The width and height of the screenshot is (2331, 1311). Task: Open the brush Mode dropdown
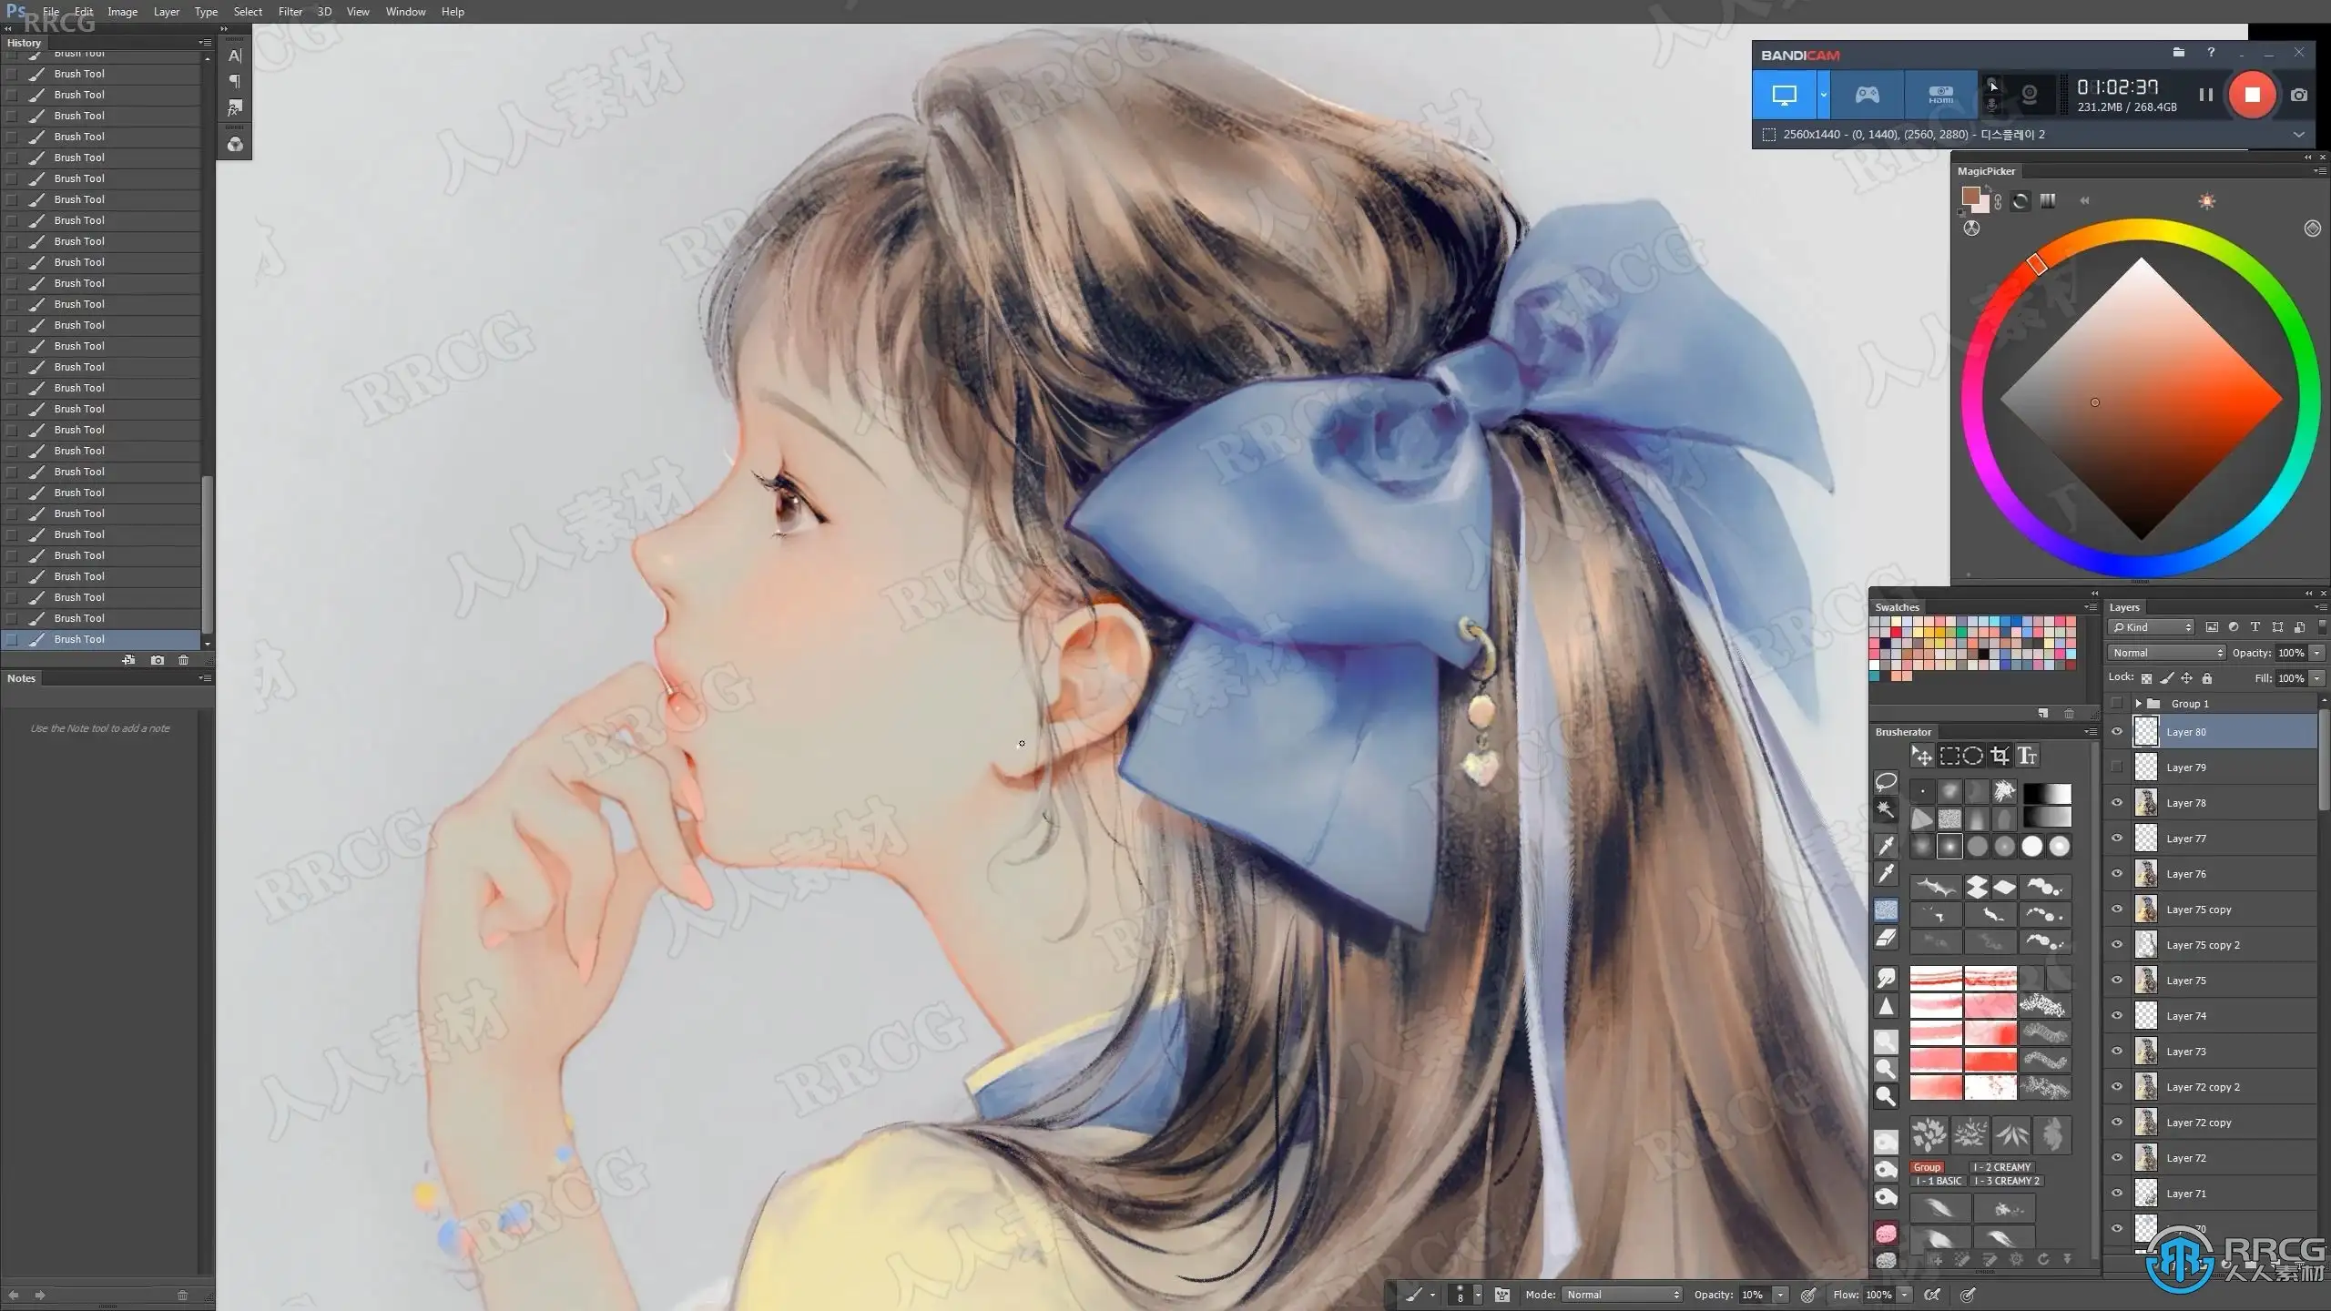(1623, 1295)
